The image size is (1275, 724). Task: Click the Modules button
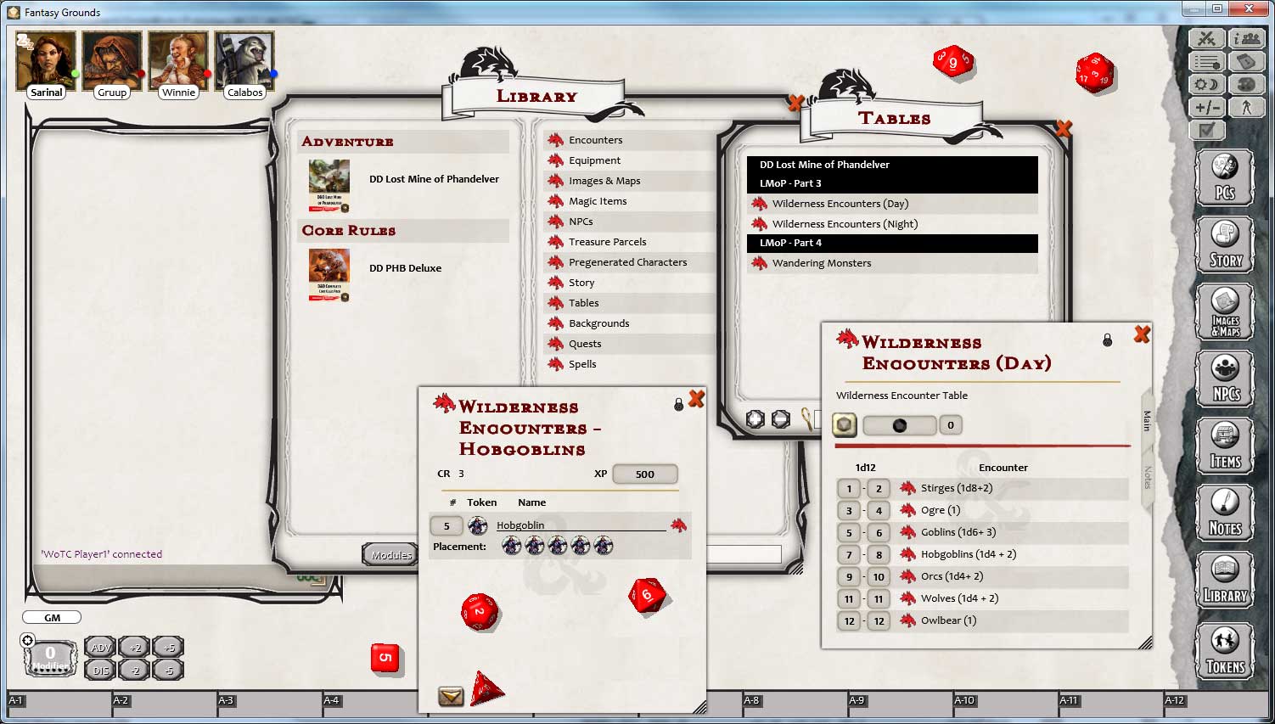click(390, 554)
